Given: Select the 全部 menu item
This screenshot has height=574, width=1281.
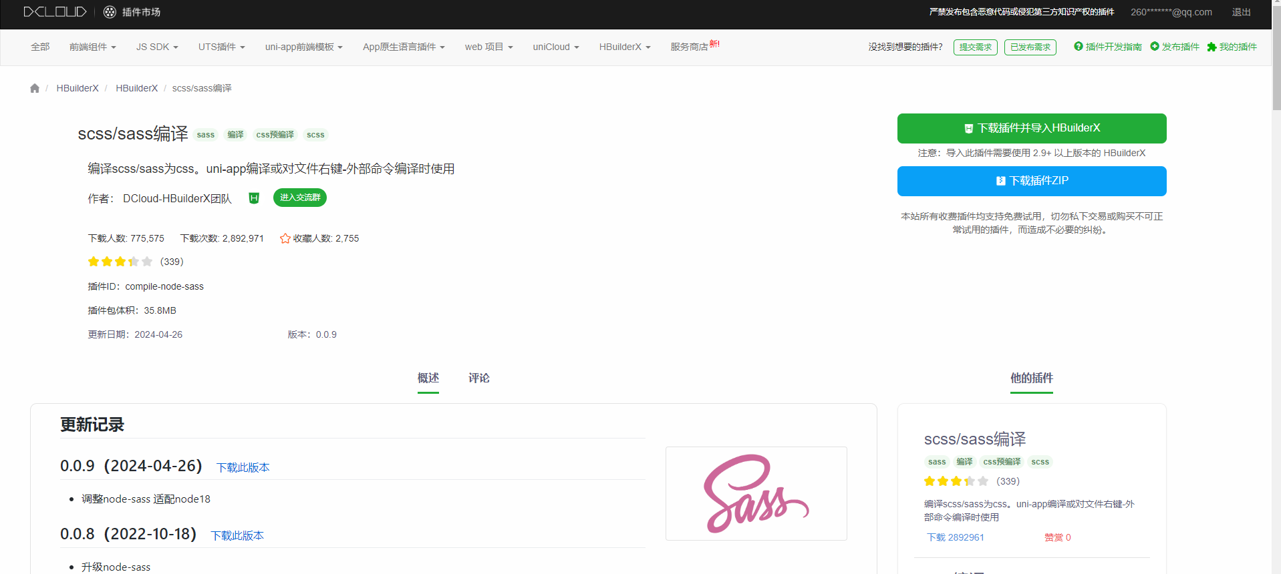Looking at the screenshot, I should [x=40, y=47].
